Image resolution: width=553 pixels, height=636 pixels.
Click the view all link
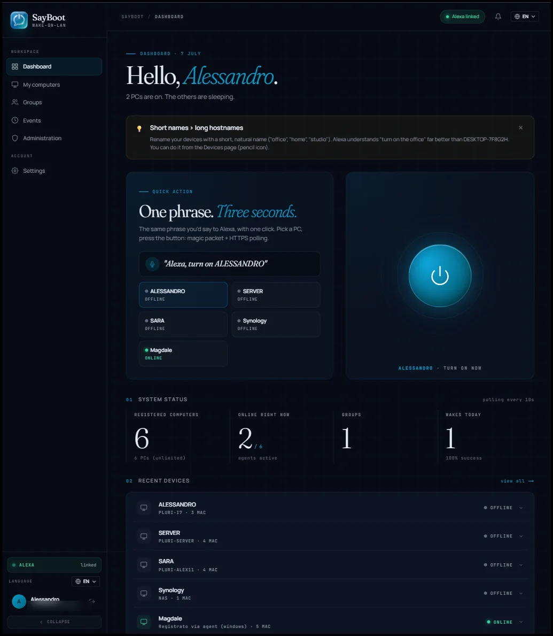point(517,481)
